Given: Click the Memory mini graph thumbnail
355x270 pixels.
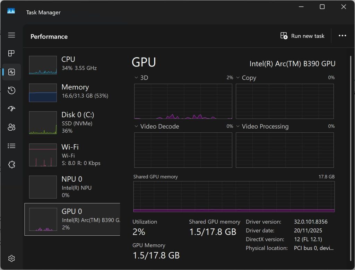Looking at the screenshot, I should pos(43,93).
